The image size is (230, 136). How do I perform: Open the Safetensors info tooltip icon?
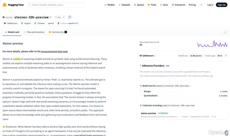coord(155,56)
